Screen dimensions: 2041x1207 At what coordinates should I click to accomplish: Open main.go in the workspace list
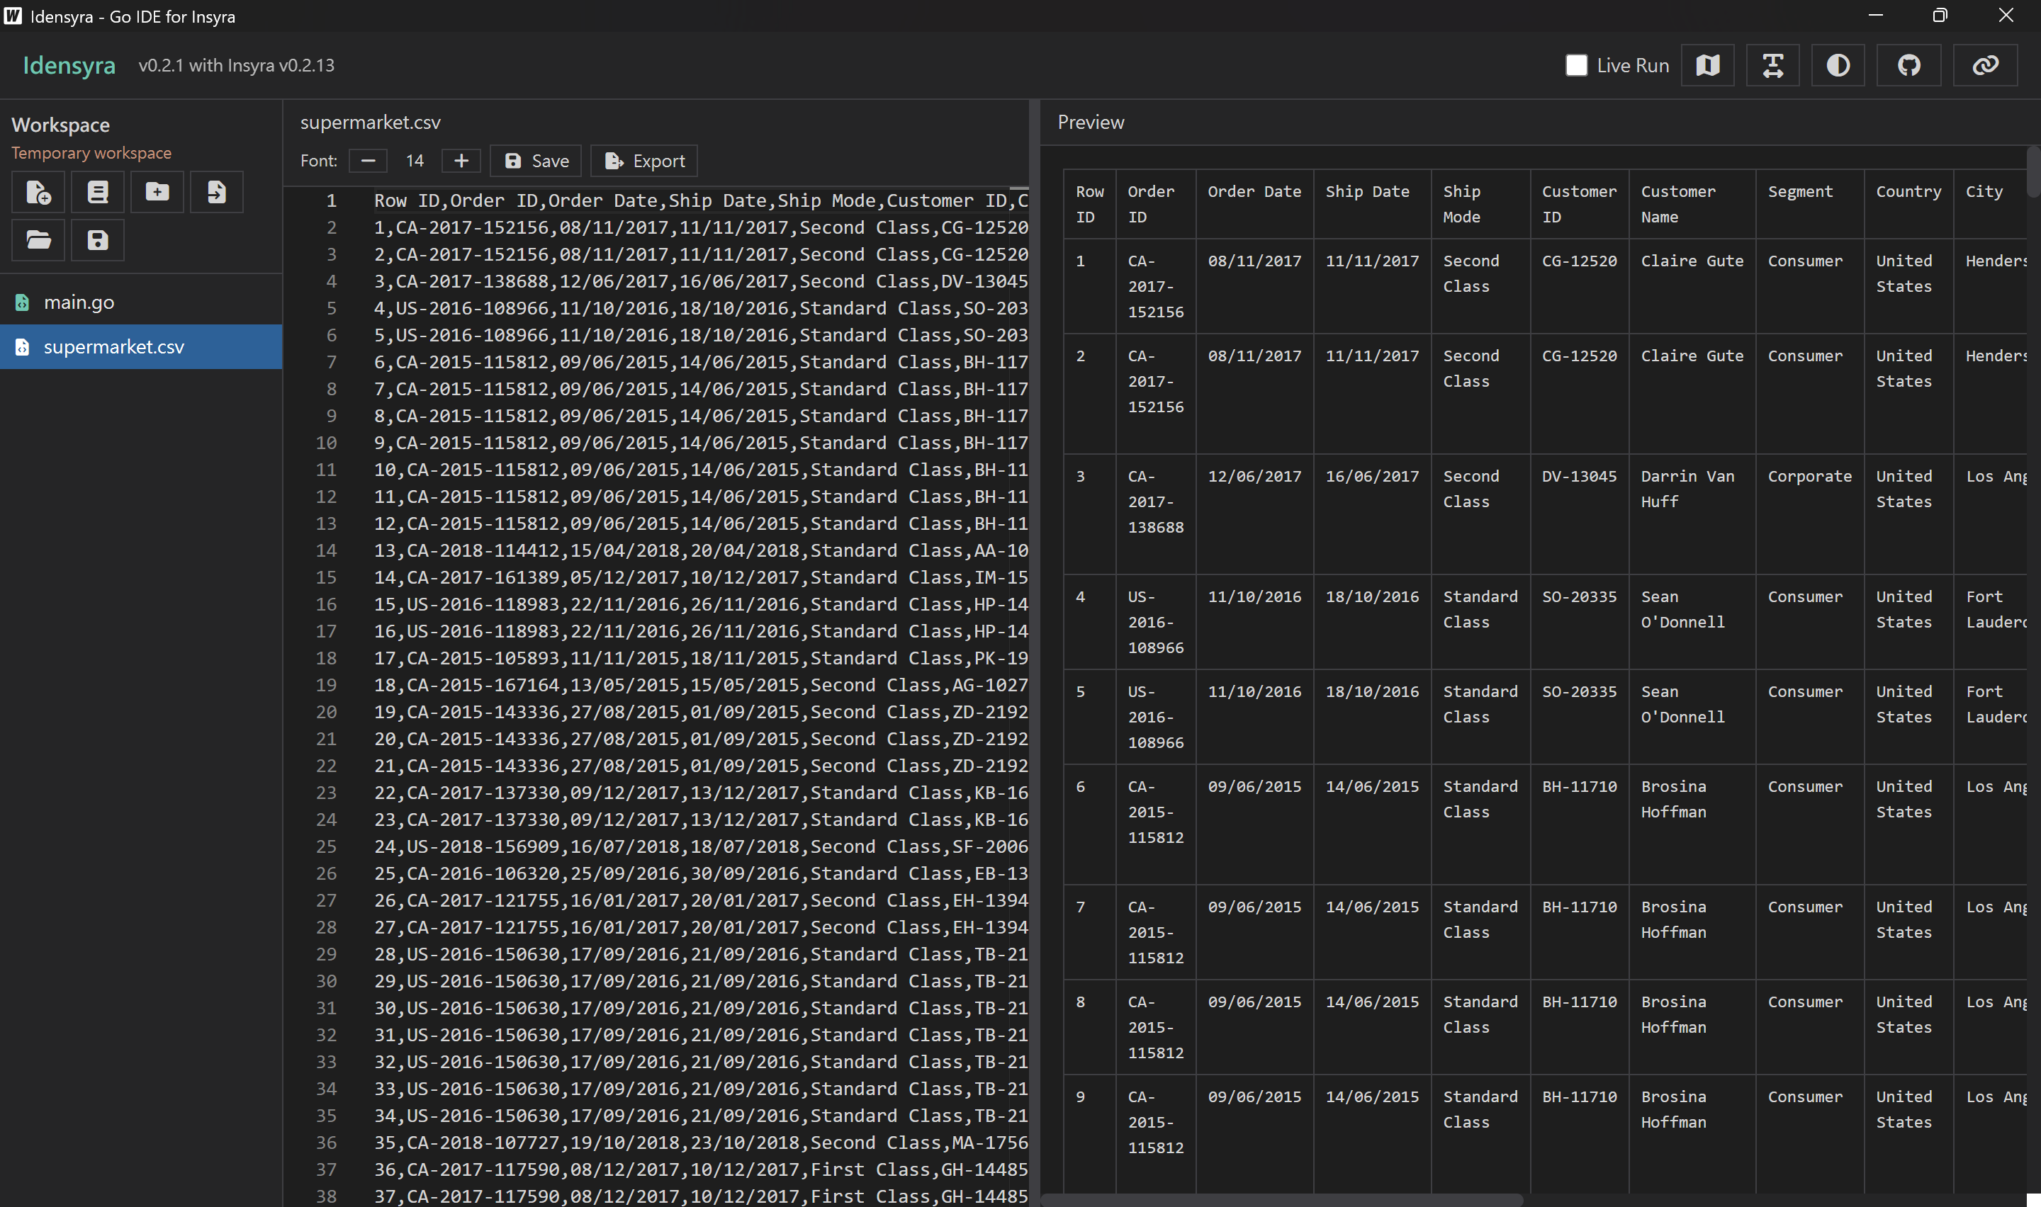(79, 302)
